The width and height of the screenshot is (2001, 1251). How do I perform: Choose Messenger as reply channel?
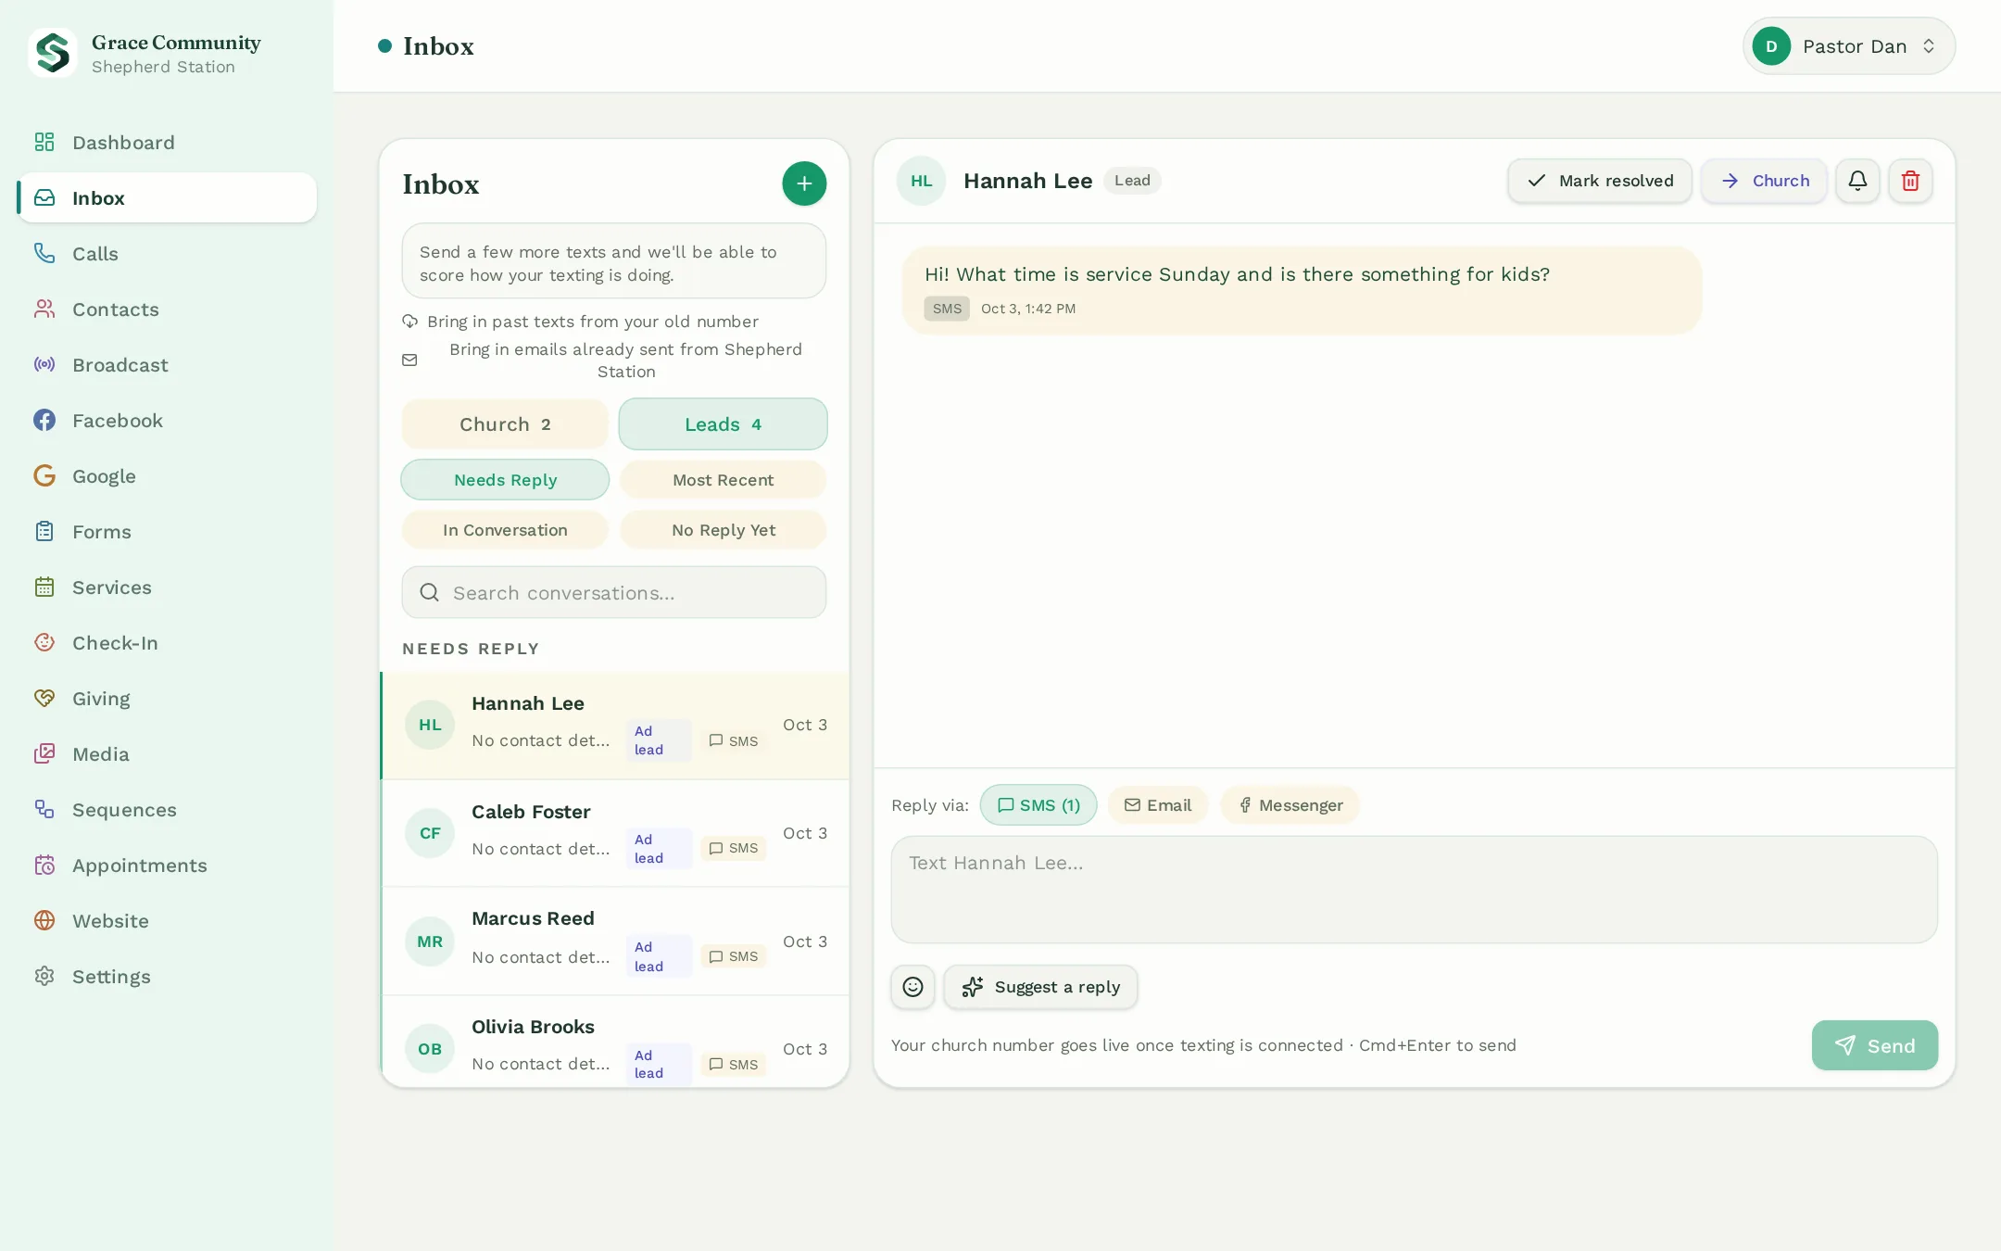click(x=1290, y=805)
